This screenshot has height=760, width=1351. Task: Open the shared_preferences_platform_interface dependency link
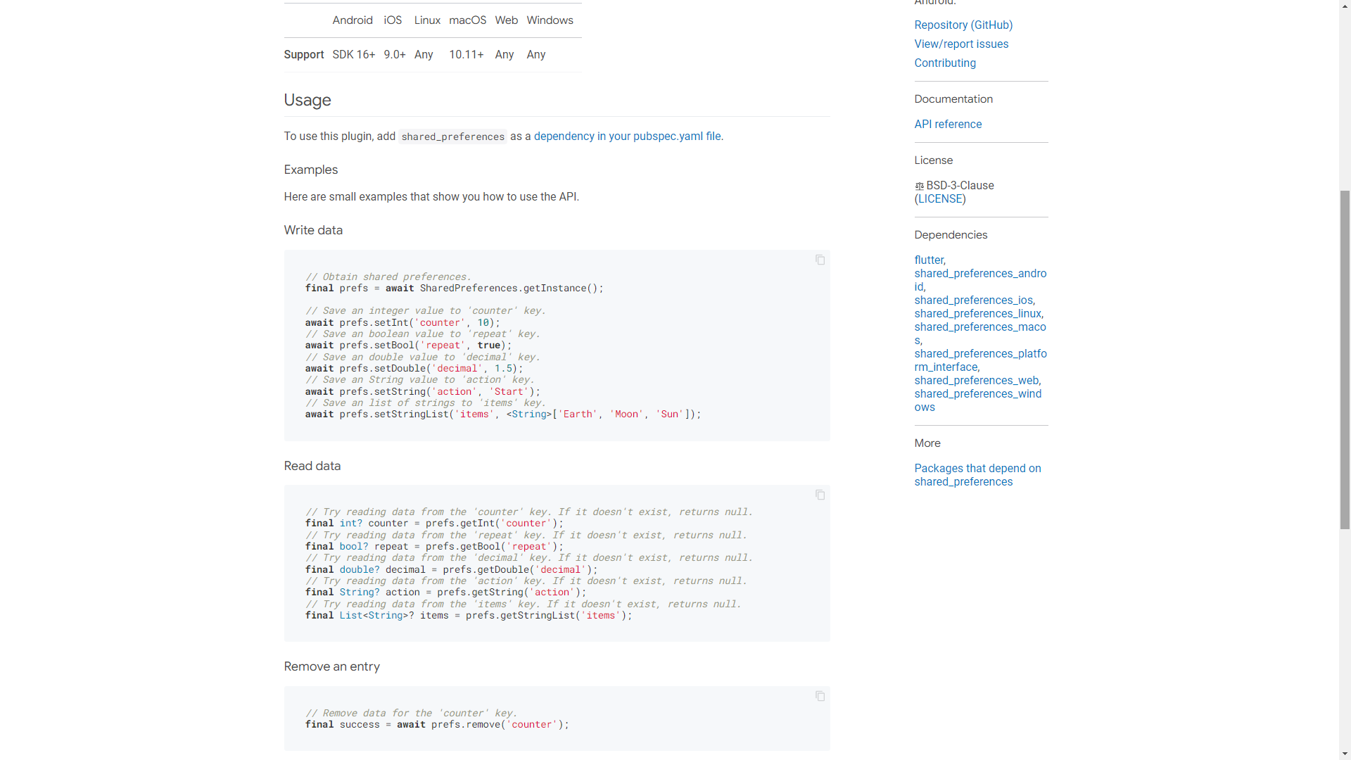[979, 354]
